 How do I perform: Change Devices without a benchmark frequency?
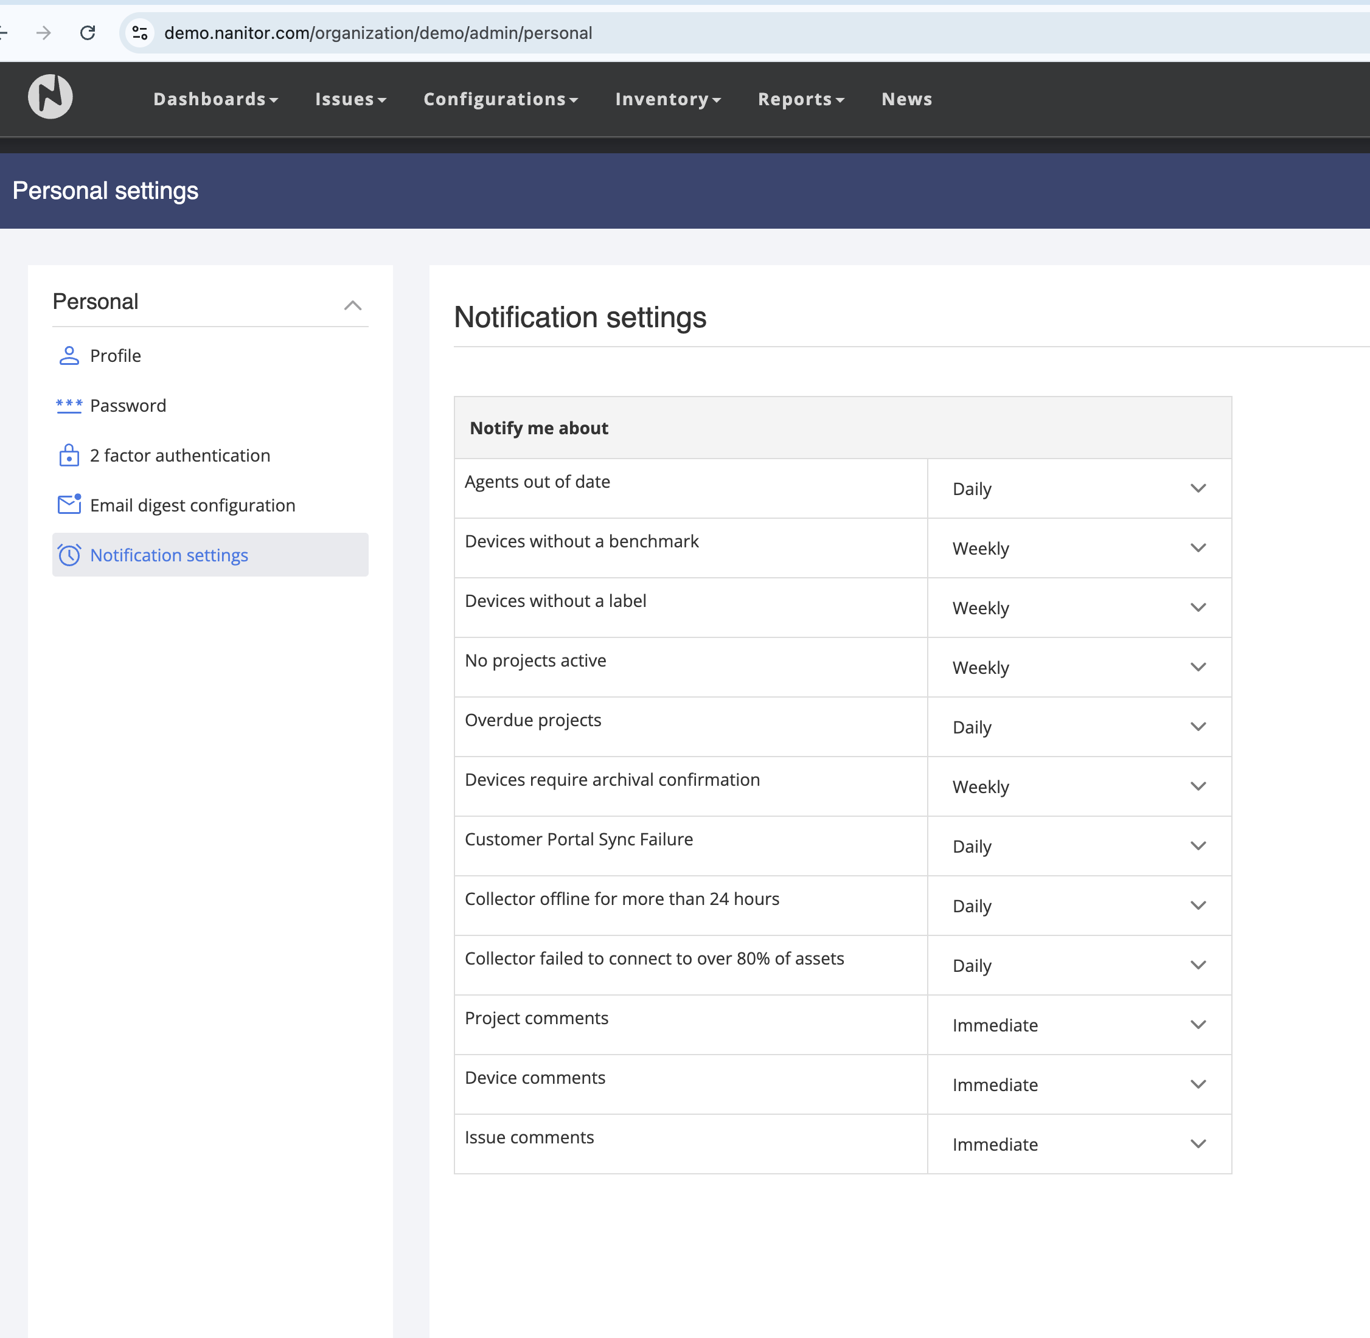pyautogui.click(x=1078, y=548)
